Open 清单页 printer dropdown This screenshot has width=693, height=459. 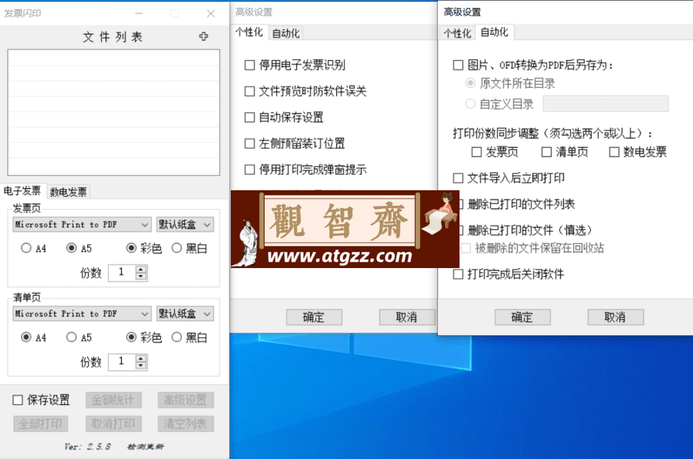coord(82,314)
